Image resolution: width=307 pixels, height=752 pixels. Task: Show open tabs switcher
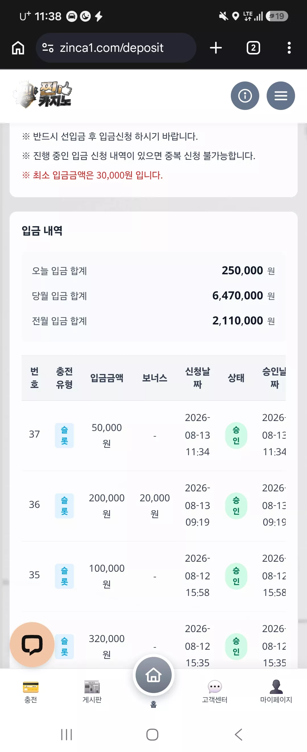253,48
